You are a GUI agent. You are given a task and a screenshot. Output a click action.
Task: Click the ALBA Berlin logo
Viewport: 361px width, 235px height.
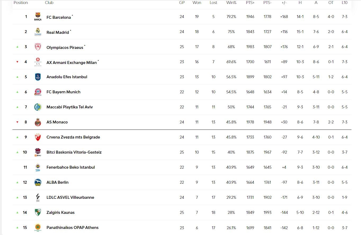38,182
